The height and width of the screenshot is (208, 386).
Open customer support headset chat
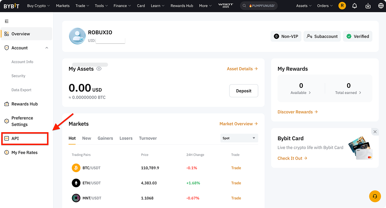click(x=375, y=196)
